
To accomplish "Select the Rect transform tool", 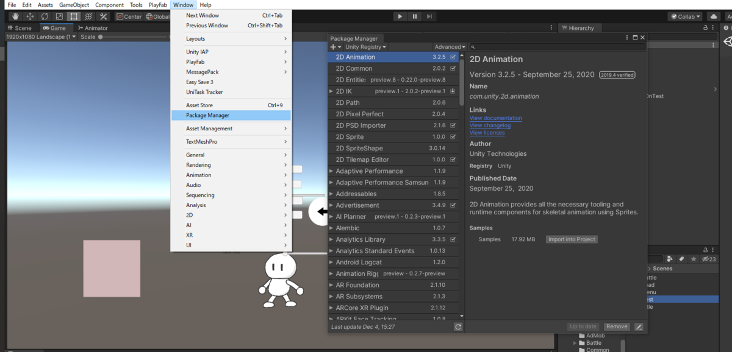I will (74, 16).
